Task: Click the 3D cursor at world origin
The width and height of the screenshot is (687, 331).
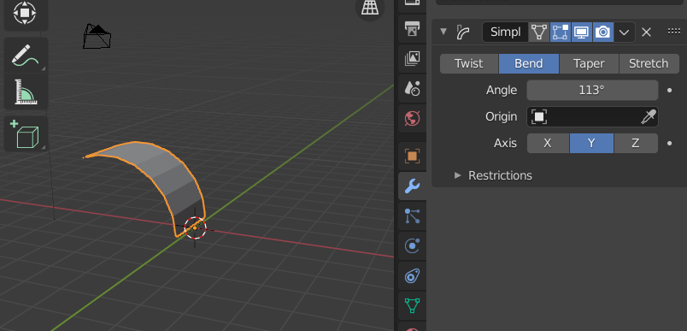Action: (195, 228)
